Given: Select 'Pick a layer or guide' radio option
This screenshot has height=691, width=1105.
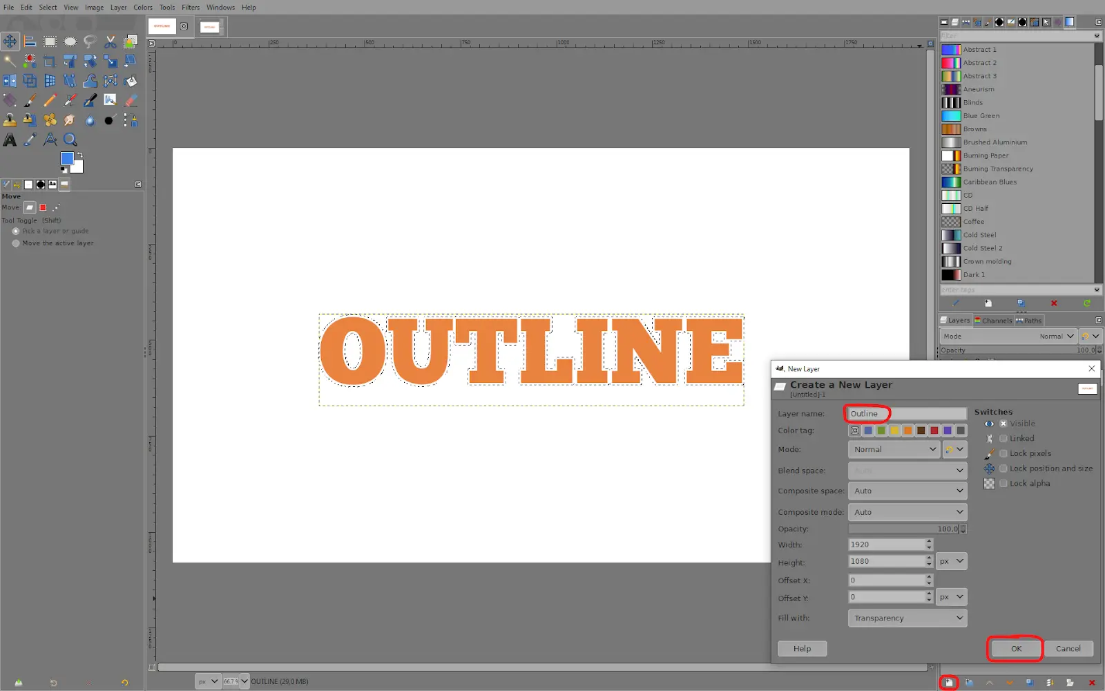Looking at the screenshot, I should [x=16, y=231].
